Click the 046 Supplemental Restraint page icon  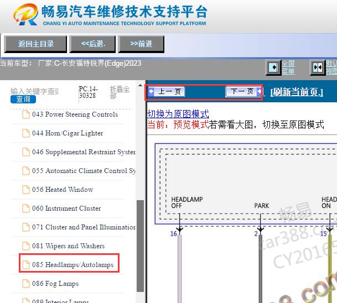click(26, 152)
